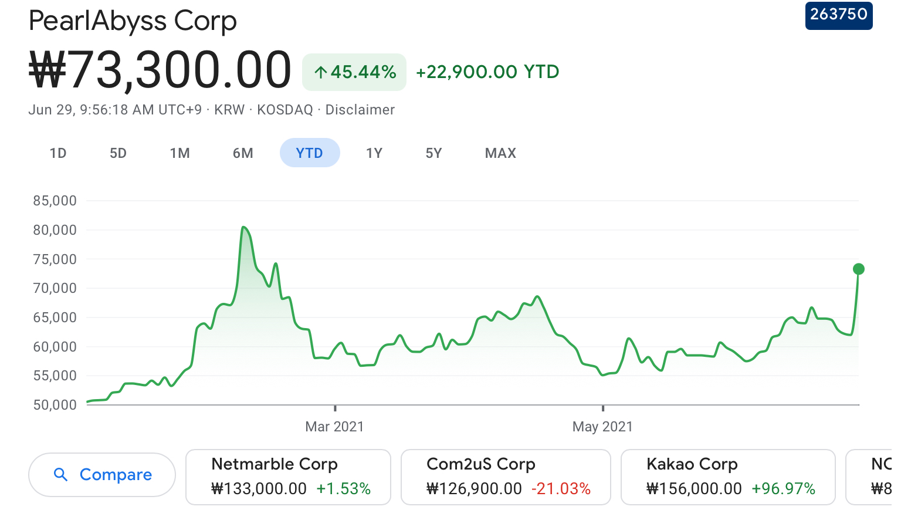This screenshot has width=901, height=520.
Task: Show the 1Y price chart
Action: (374, 153)
